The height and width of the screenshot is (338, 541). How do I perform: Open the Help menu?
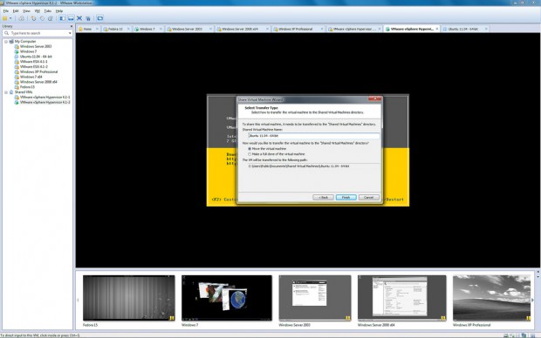(x=59, y=11)
